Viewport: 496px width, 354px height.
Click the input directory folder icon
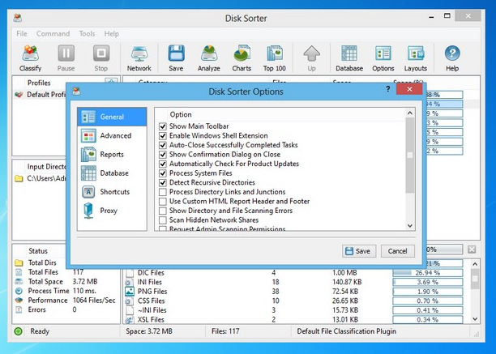(x=19, y=178)
